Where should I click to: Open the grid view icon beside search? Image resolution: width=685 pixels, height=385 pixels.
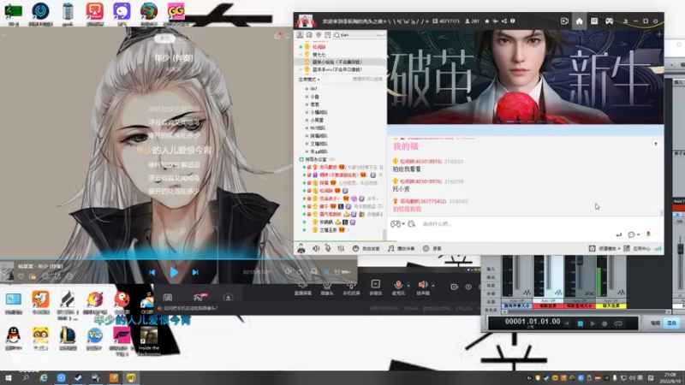(x=328, y=35)
